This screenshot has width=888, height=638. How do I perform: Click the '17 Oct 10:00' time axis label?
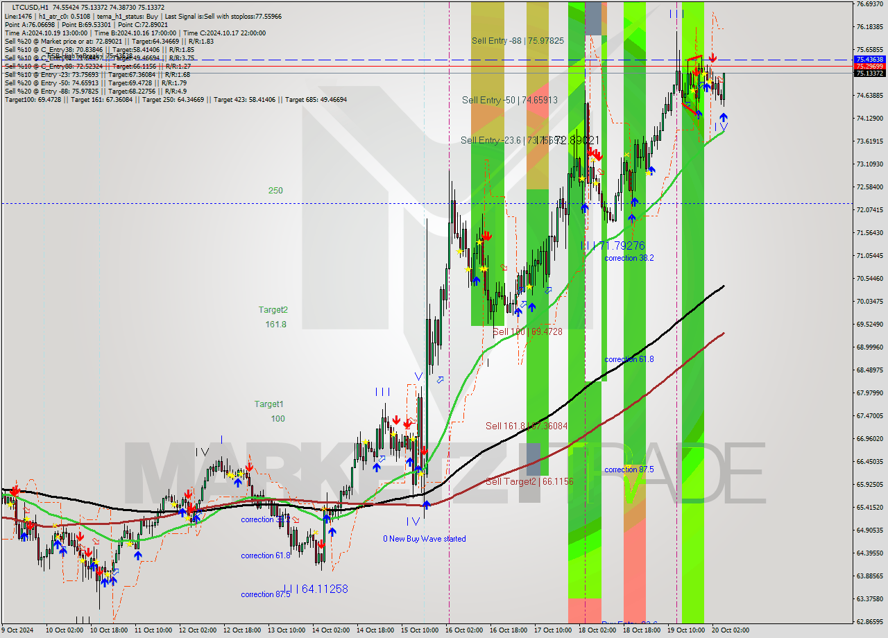pyautogui.click(x=553, y=630)
